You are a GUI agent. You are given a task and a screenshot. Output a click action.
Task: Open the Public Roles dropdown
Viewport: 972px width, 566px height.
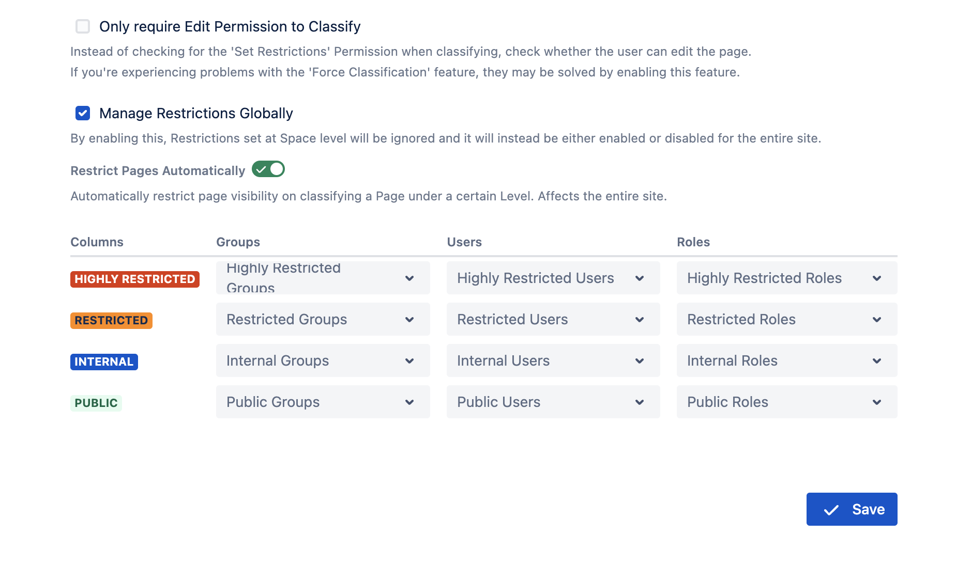point(786,402)
